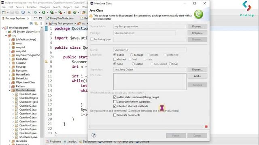Collapse the src folder node
This screenshot has width=259, height=145.
click(6, 35)
